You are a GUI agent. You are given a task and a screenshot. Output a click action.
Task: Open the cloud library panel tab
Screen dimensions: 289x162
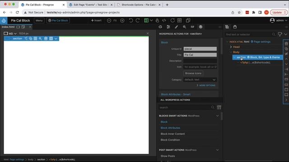(160, 27)
